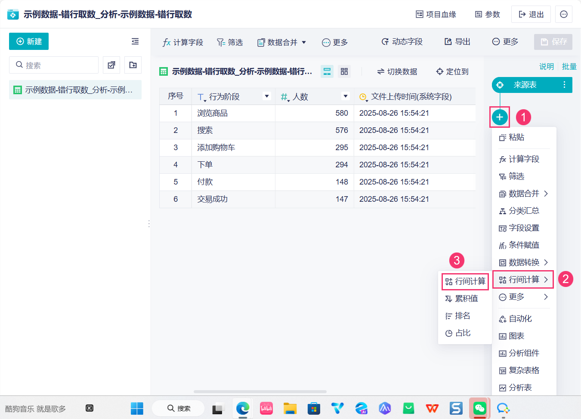This screenshot has height=419, width=581.
Task: Click the 保存 button
Action: (553, 42)
